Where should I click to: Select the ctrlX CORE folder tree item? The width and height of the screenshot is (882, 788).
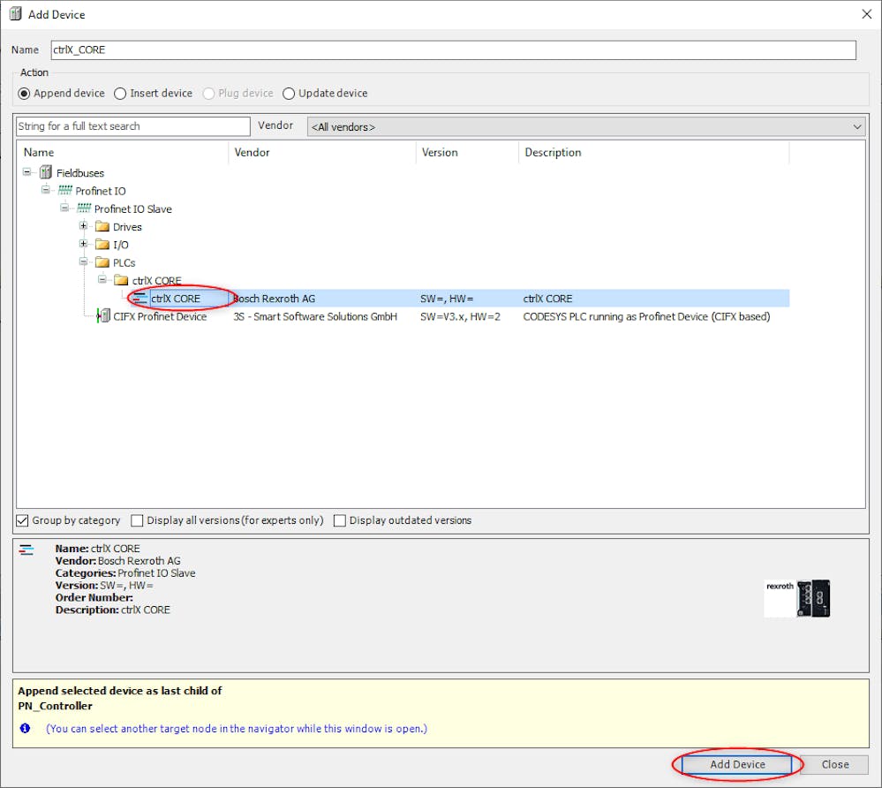(x=156, y=280)
